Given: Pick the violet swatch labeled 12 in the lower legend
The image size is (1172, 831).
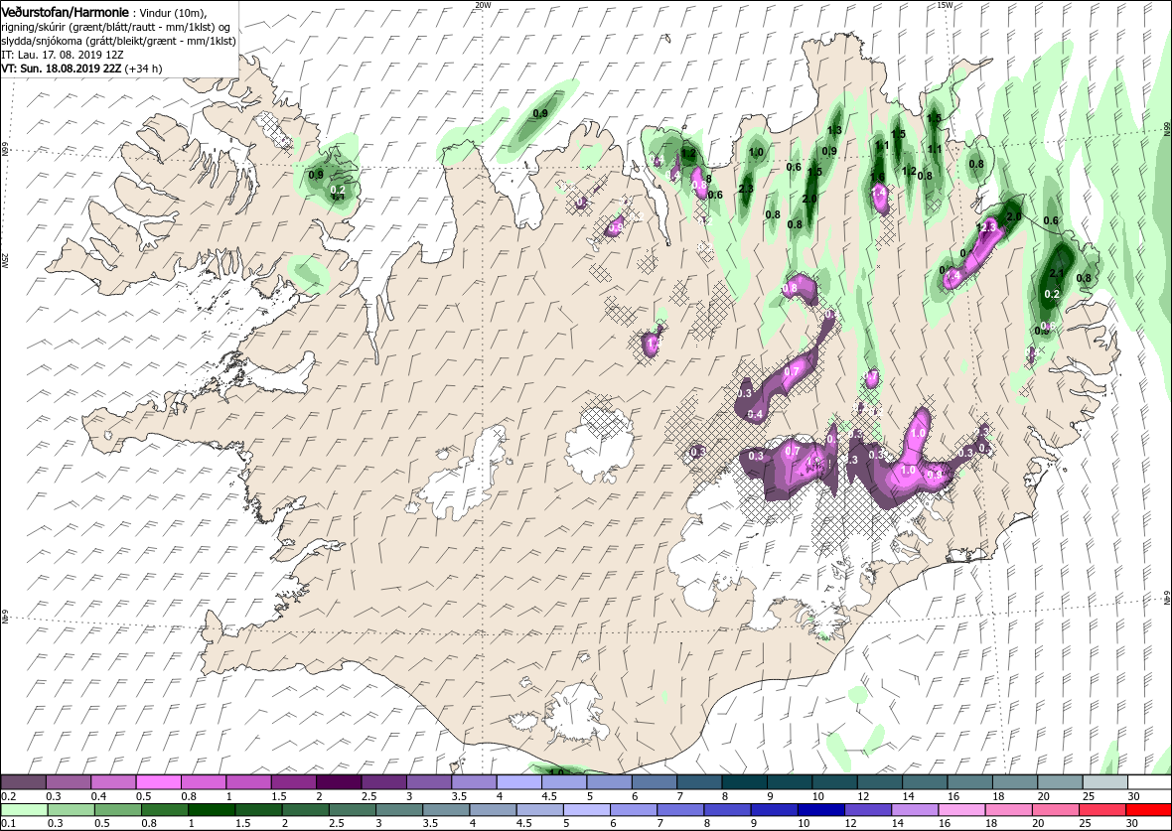Looking at the screenshot, I should tap(868, 811).
